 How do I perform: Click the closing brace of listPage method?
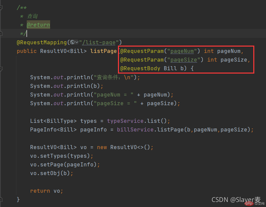pyautogui.click(x=18, y=199)
